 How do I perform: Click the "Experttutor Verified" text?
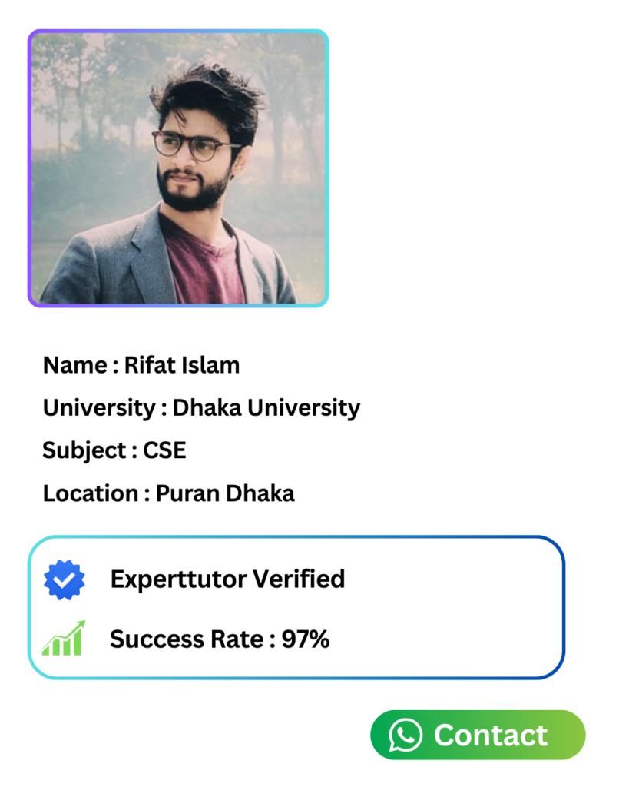tap(227, 579)
